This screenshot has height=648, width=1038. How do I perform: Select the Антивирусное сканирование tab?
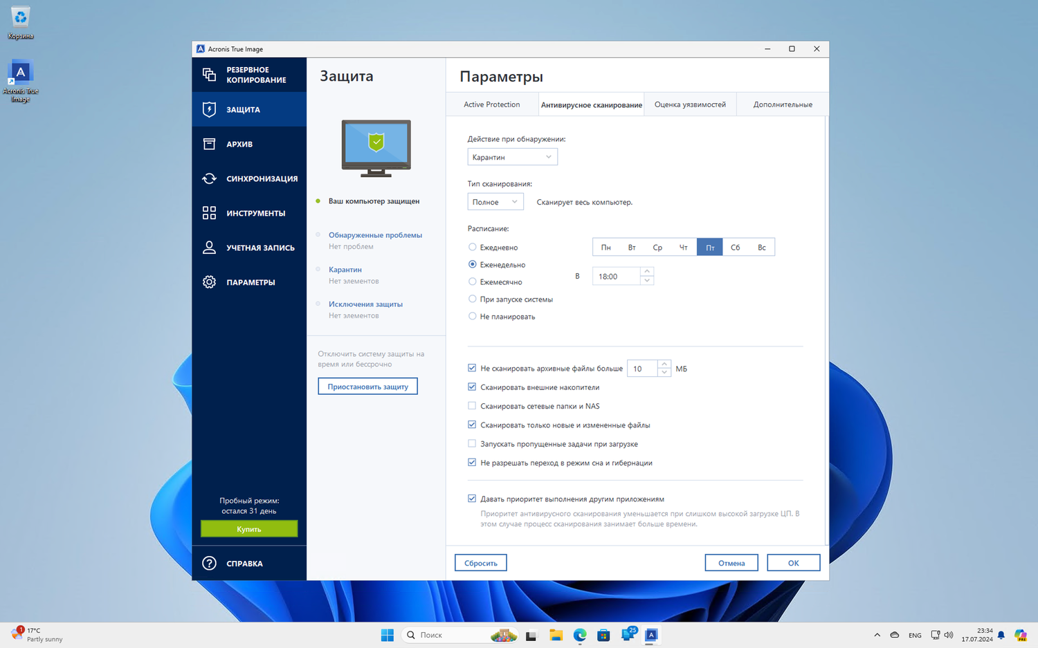pos(592,104)
